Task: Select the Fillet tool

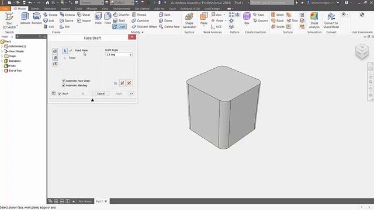Action: tap(108, 19)
